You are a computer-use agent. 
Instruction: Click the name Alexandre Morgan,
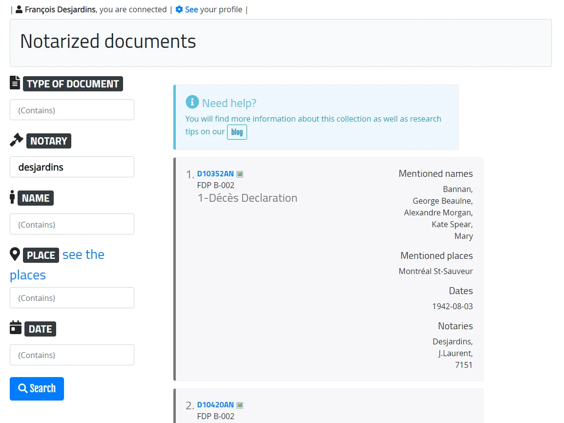point(438,212)
